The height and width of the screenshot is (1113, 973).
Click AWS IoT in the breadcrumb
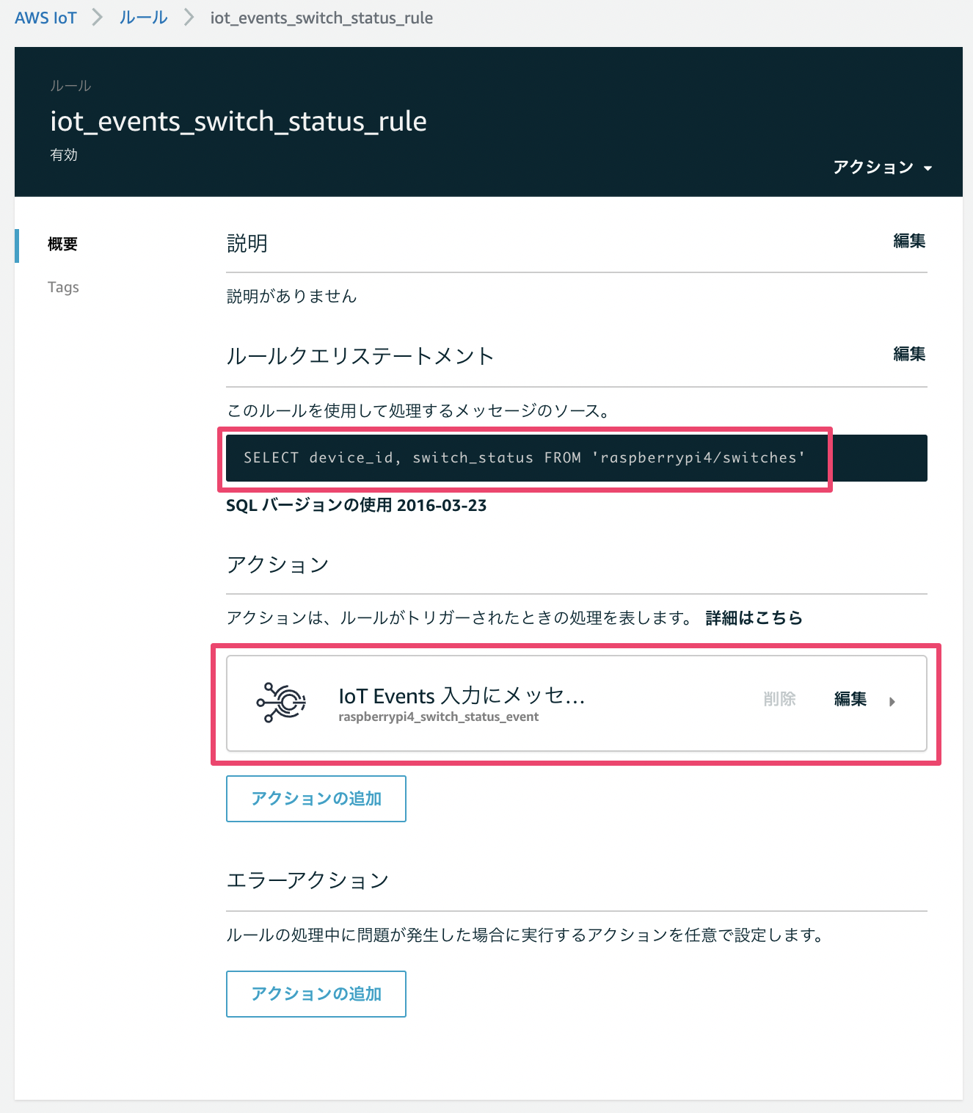click(45, 18)
